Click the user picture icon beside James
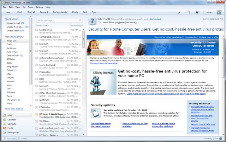This screenshot has width=226, height=142. pos(219,12)
